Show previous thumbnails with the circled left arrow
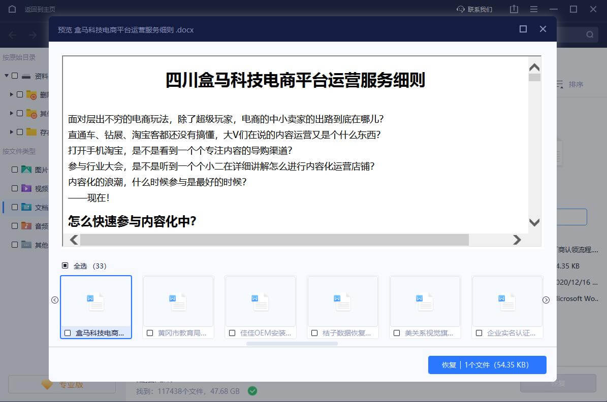This screenshot has width=607, height=402. pyautogui.click(x=55, y=300)
